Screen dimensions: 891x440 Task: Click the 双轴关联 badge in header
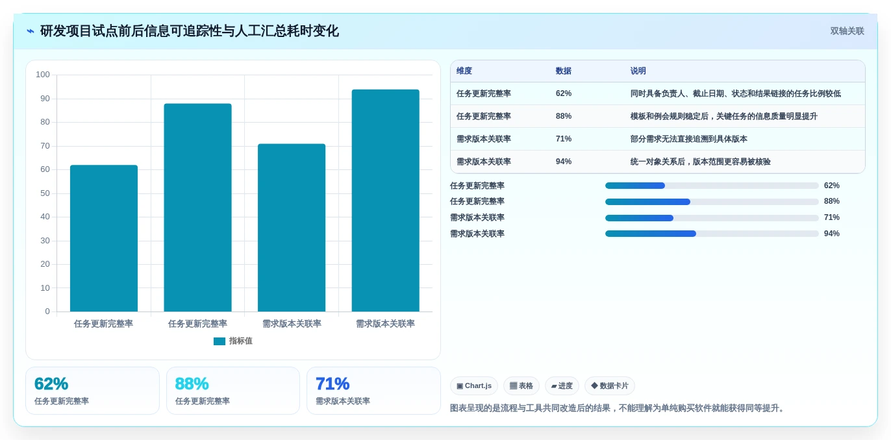tap(847, 31)
